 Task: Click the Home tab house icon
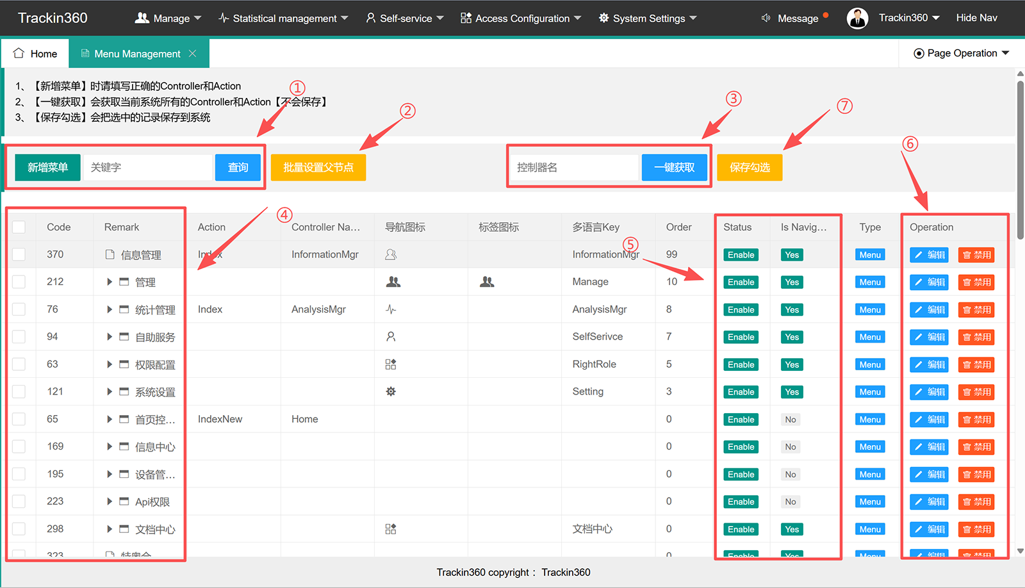(19, 53)
